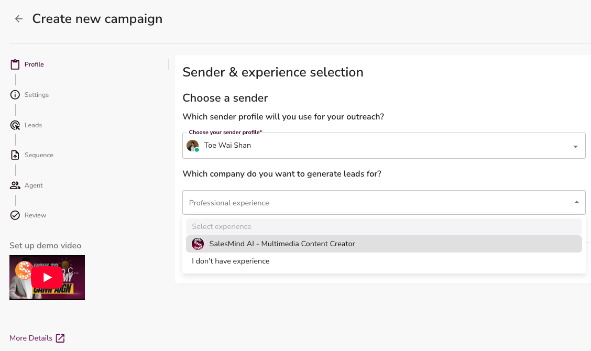Open the sender profile dropdown arrow
This screenshot has width=591, height=351.
(576, 146)
